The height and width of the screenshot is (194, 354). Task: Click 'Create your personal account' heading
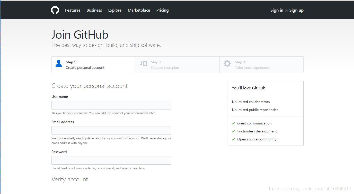90,86
